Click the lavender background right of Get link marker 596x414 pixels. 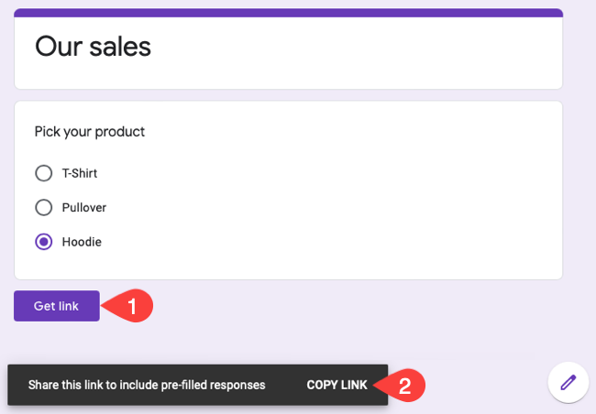pyautogui.click(x=367, y=307)
